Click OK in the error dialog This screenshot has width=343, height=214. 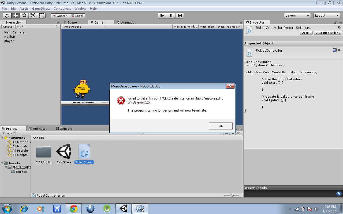pos(221,126)
